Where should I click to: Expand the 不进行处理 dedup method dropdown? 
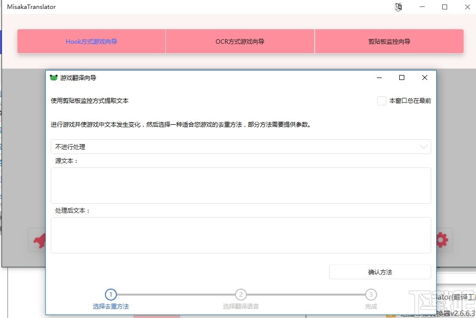tap(240, 147)
